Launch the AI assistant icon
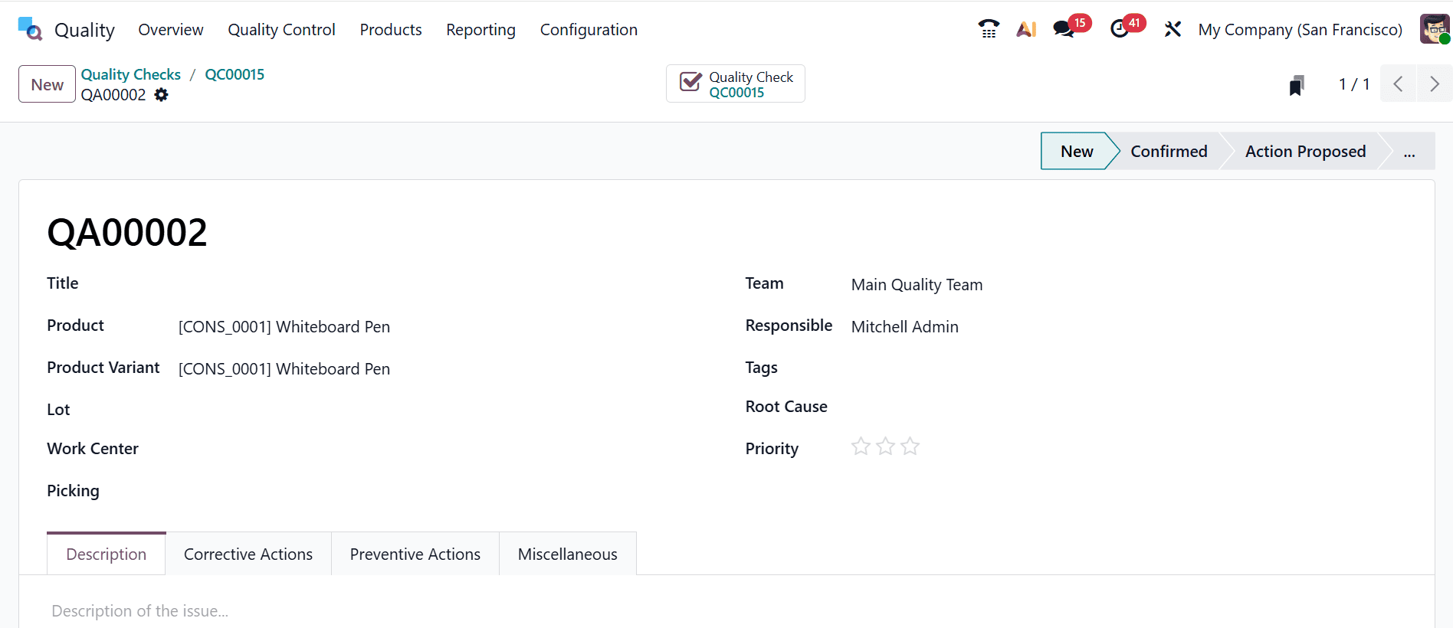 [x=1026, y=29]
